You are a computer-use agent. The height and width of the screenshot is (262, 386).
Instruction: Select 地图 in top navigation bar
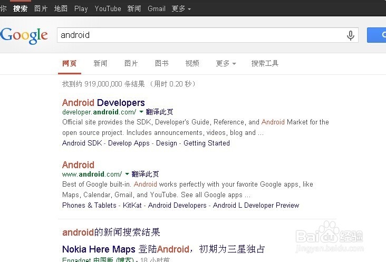61,8
